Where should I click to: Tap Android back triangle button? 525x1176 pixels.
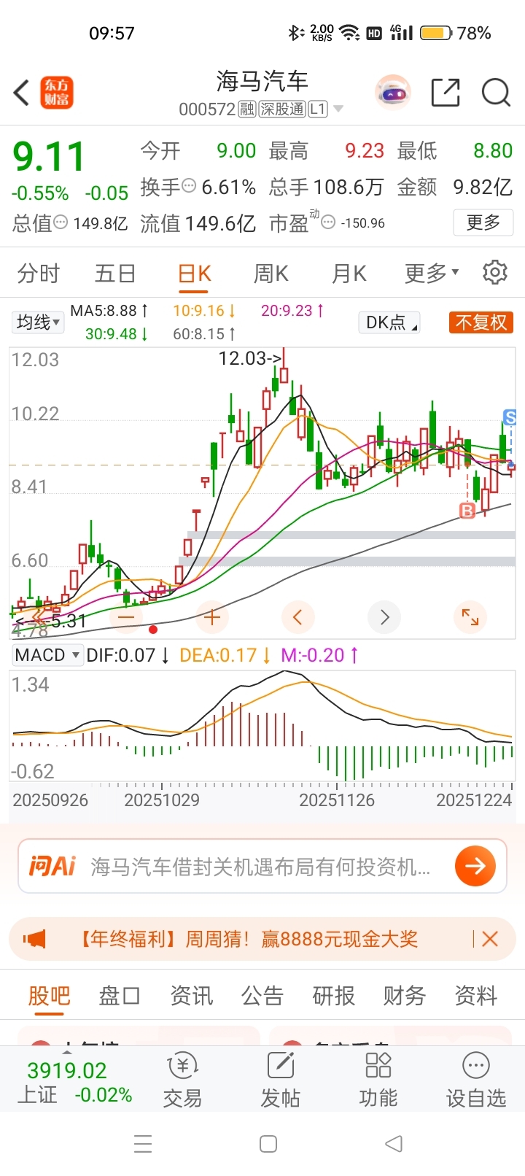click(x=394, y=1144)
